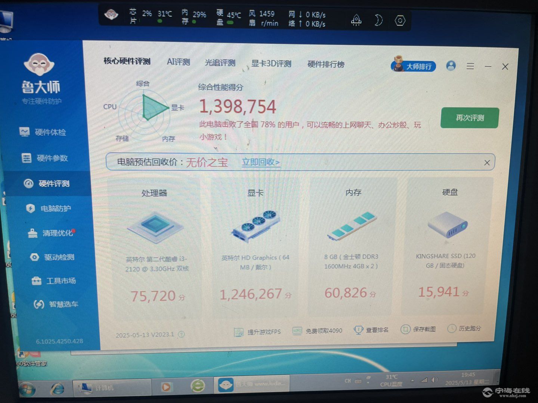Click the 免费领取4090 link
538x403 pixels.
point(317,331)
